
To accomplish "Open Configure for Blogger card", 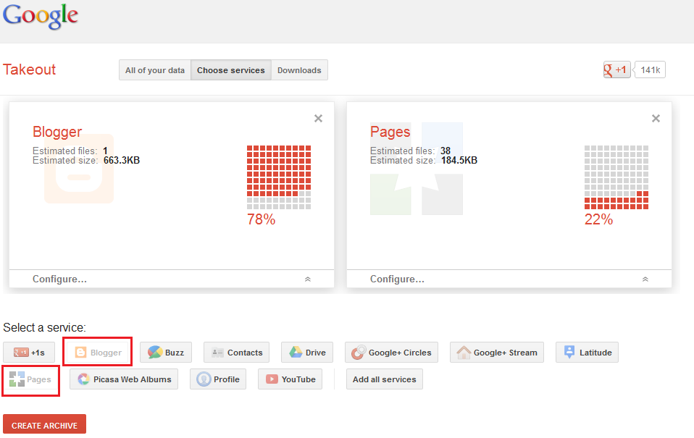I will point(59,279).
